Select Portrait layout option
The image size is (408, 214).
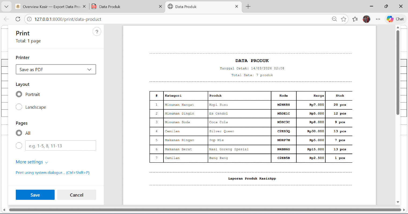[x=19, y=94]
